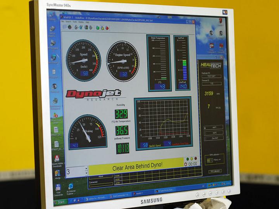Click the Humidity reading 32.9
Screen dimensions: 279x209
pyautogui.click(x=121, y=114)
